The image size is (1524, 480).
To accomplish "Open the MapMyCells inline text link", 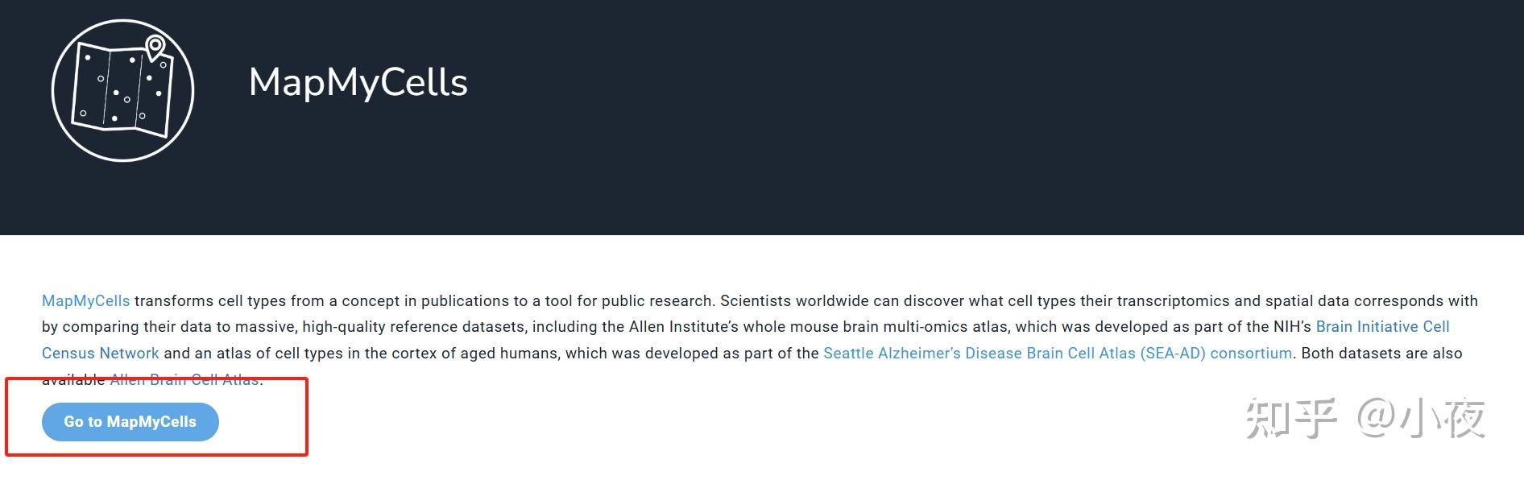I will 85,301.
